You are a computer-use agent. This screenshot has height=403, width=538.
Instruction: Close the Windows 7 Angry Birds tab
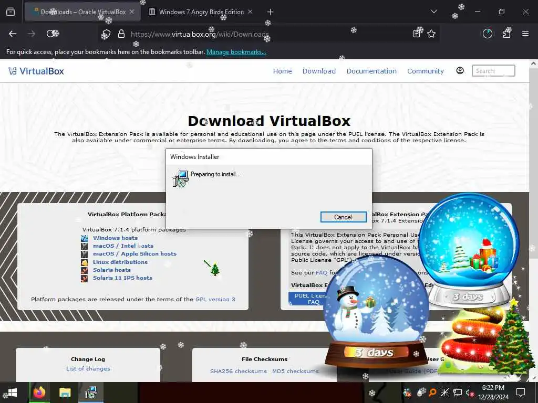coord(250,12)
